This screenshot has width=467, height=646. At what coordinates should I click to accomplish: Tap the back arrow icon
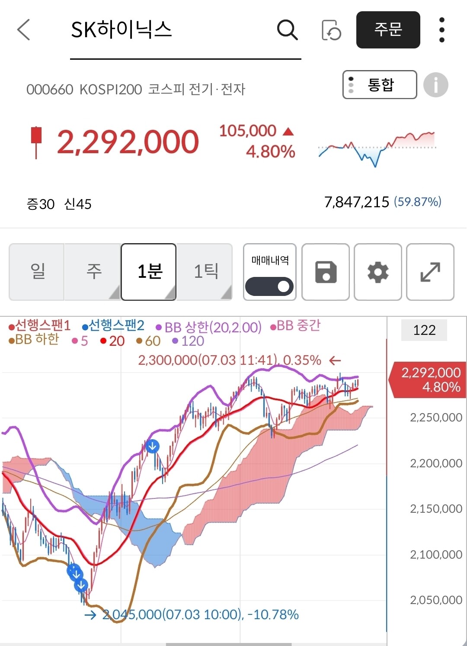tap(24, 30)
